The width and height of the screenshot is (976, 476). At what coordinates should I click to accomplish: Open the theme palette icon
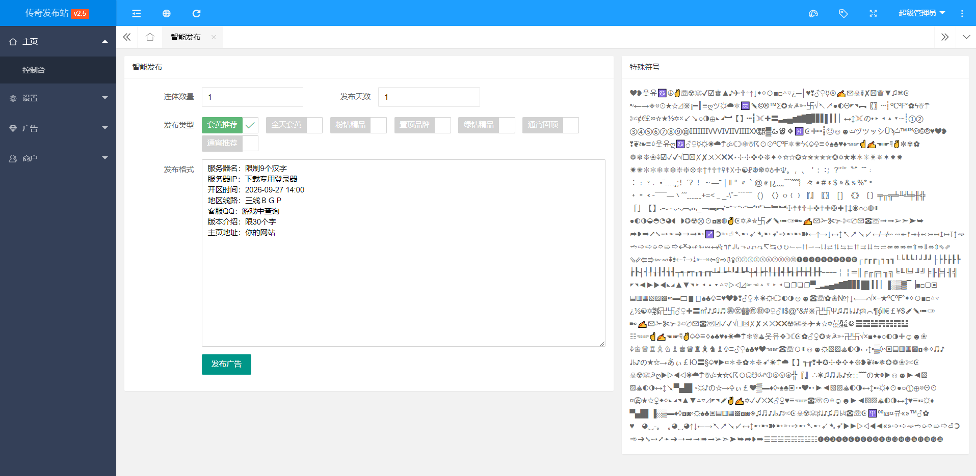point(813,13)
